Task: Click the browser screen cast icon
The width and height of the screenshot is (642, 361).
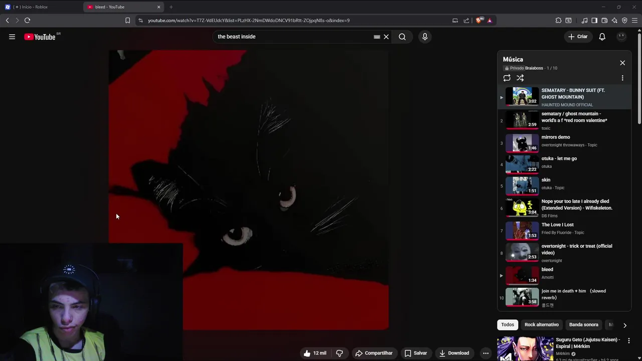Action: click(x=455, y=21)
